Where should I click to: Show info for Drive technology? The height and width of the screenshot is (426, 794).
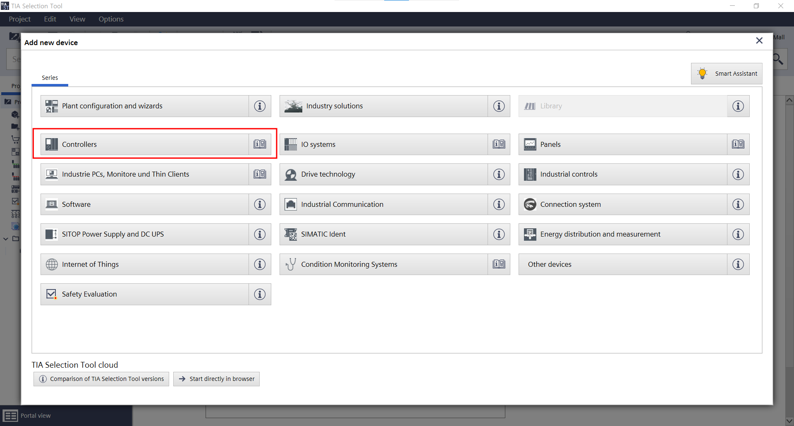[499, 174]
